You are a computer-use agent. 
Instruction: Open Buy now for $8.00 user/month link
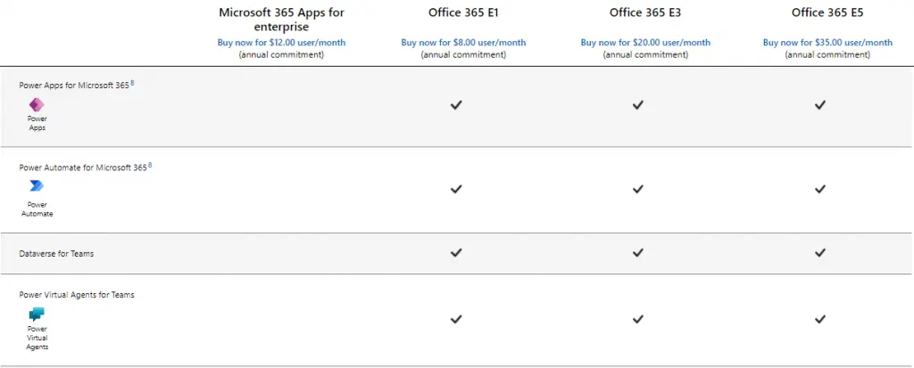tap(463, 43)
